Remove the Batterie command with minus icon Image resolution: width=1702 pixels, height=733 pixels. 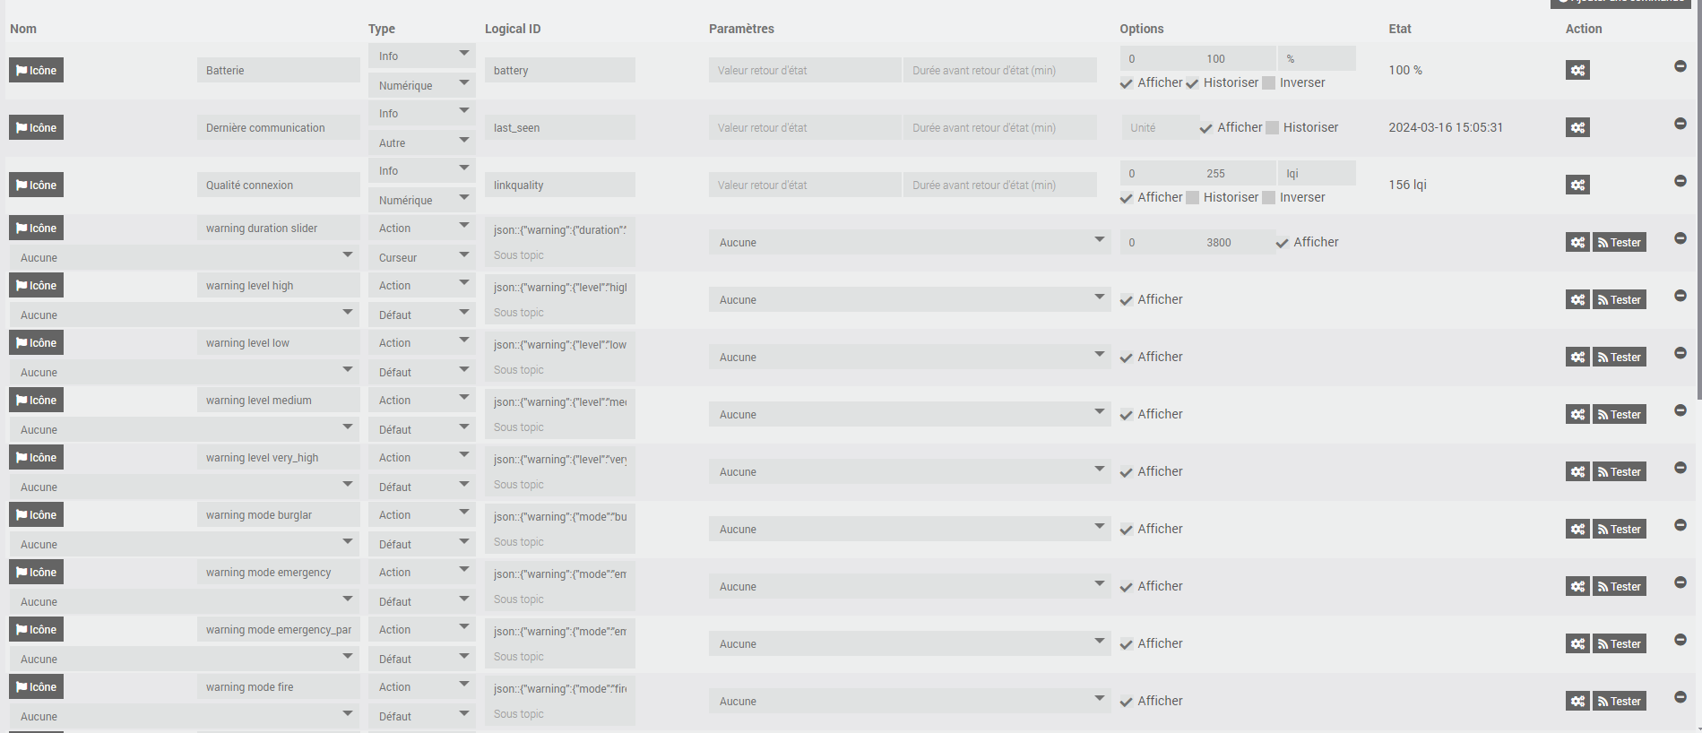[1680, 66]
